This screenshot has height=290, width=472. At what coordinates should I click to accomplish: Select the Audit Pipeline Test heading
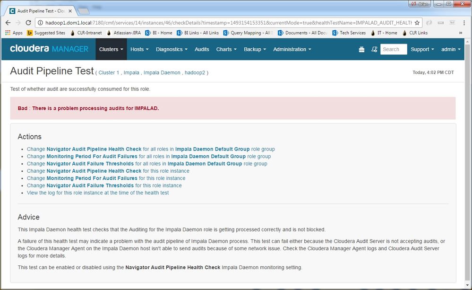point(52,71)
